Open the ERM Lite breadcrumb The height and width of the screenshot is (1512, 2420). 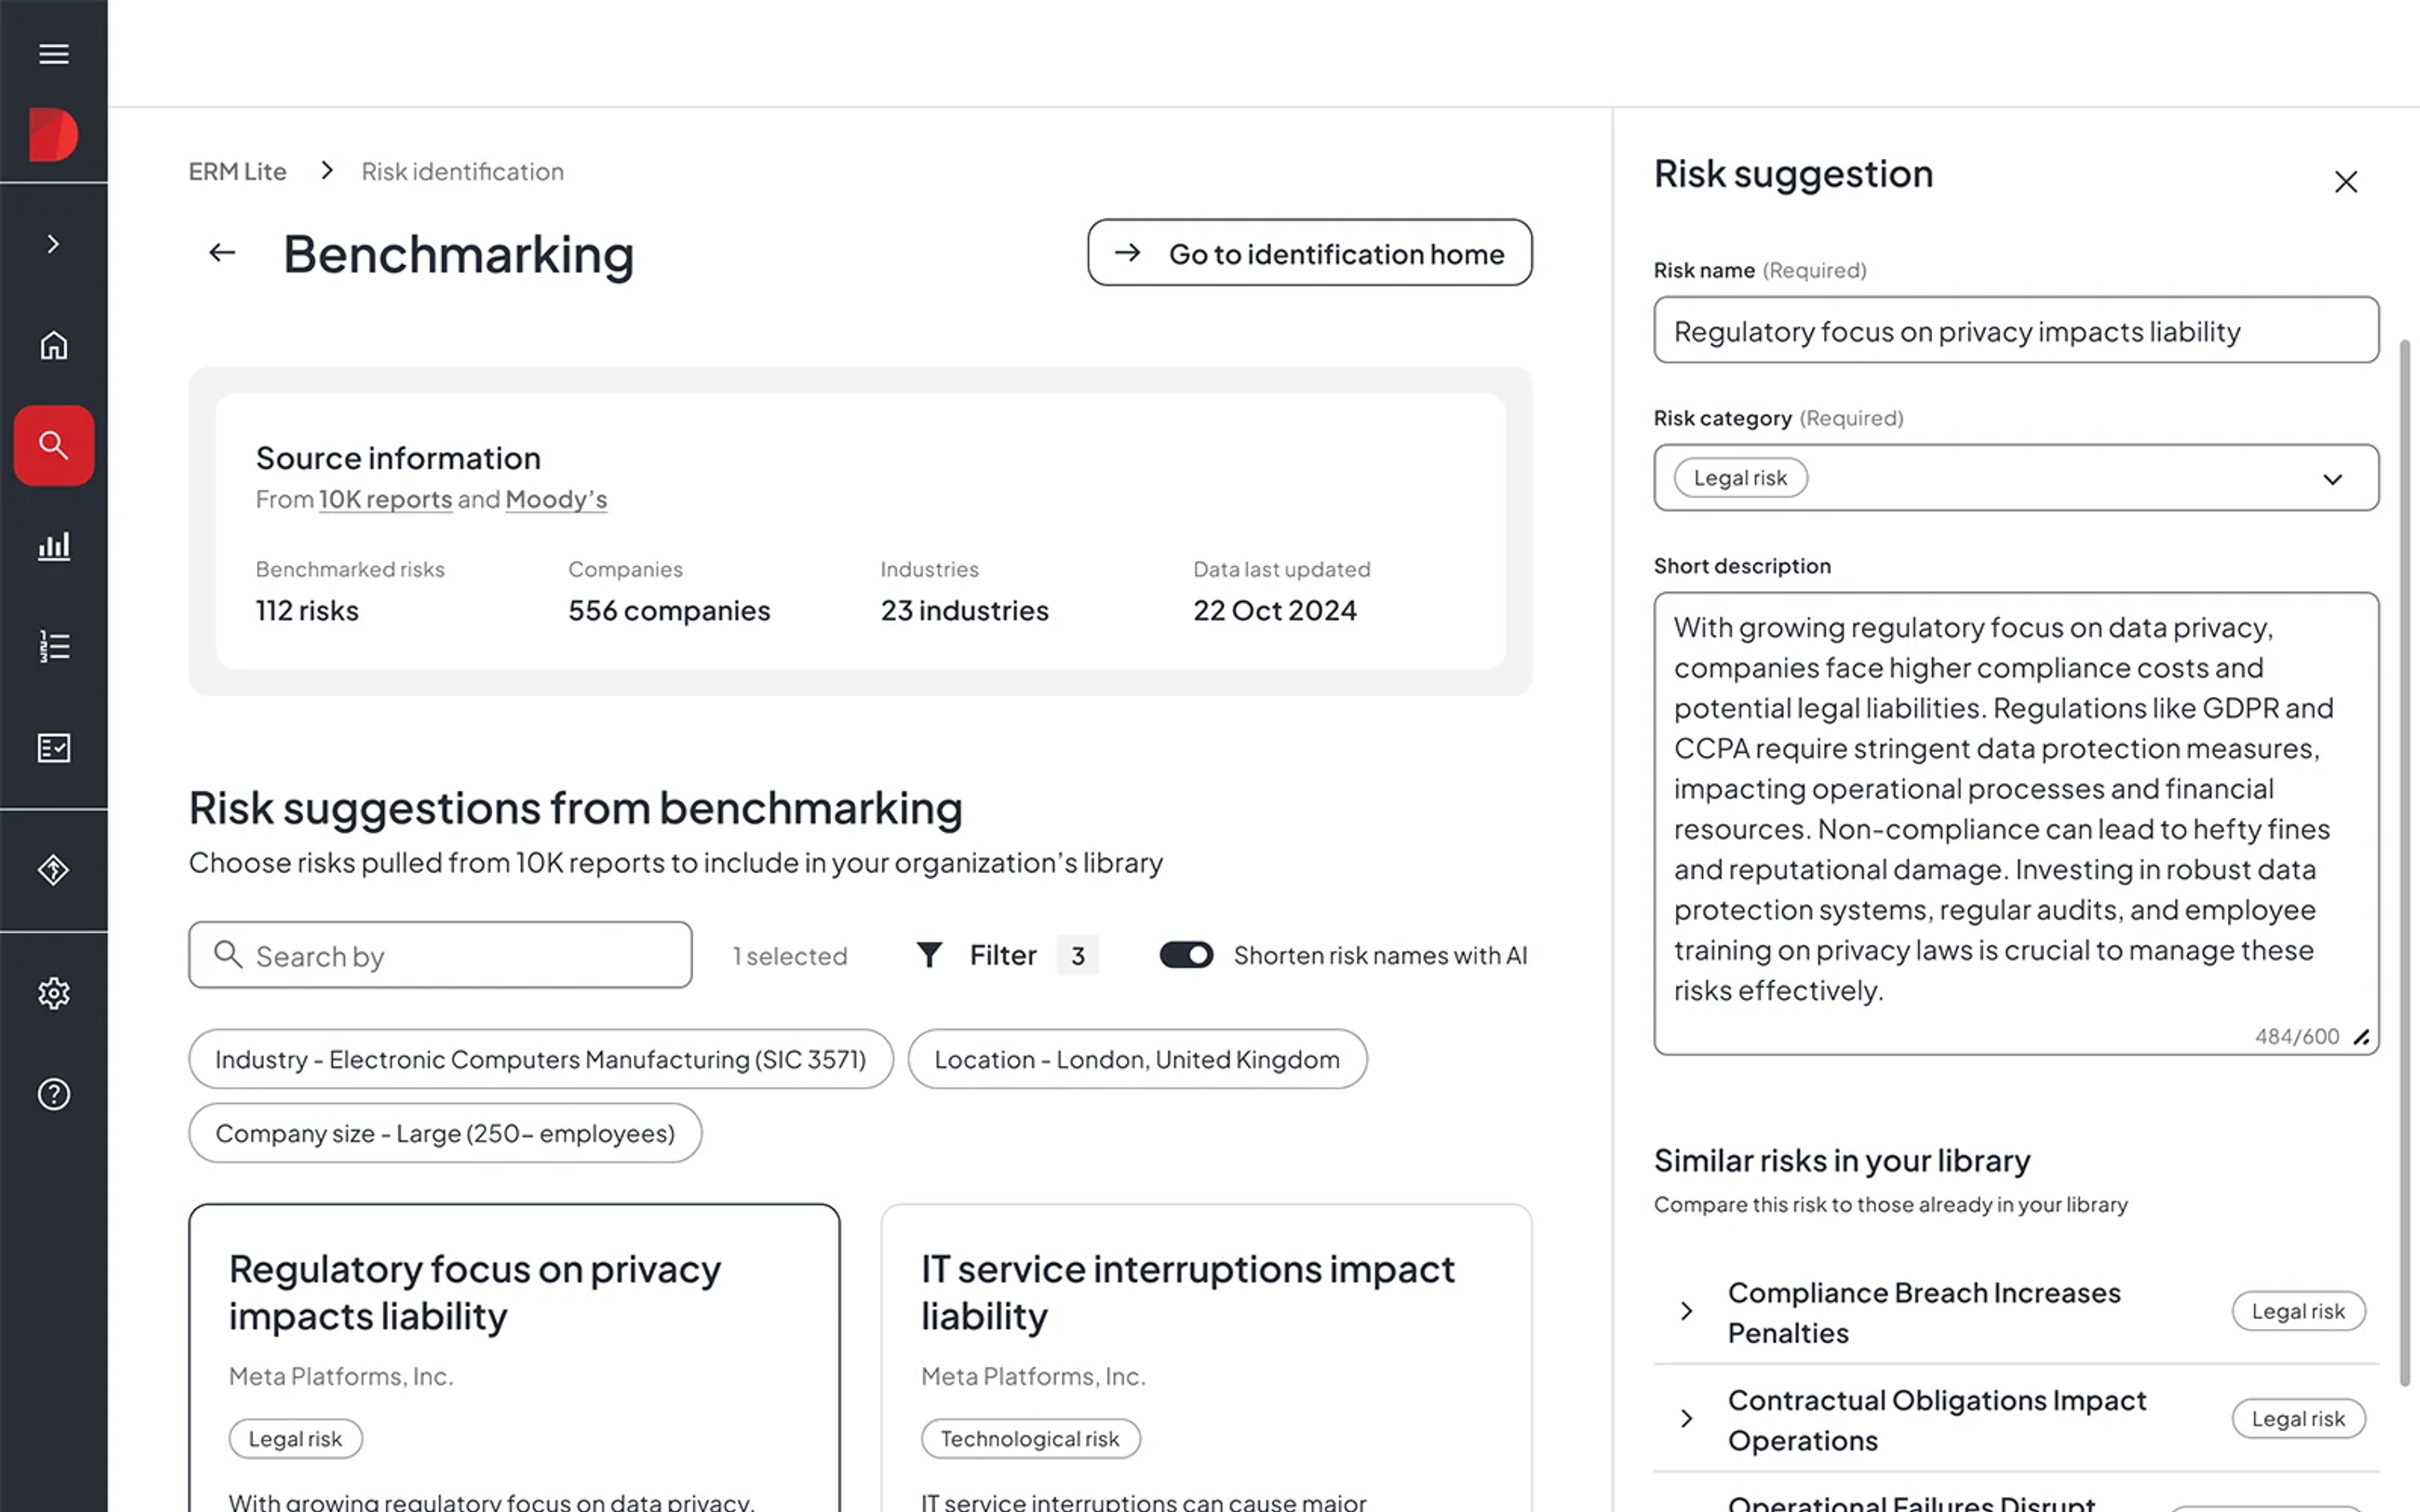[237, 171]
